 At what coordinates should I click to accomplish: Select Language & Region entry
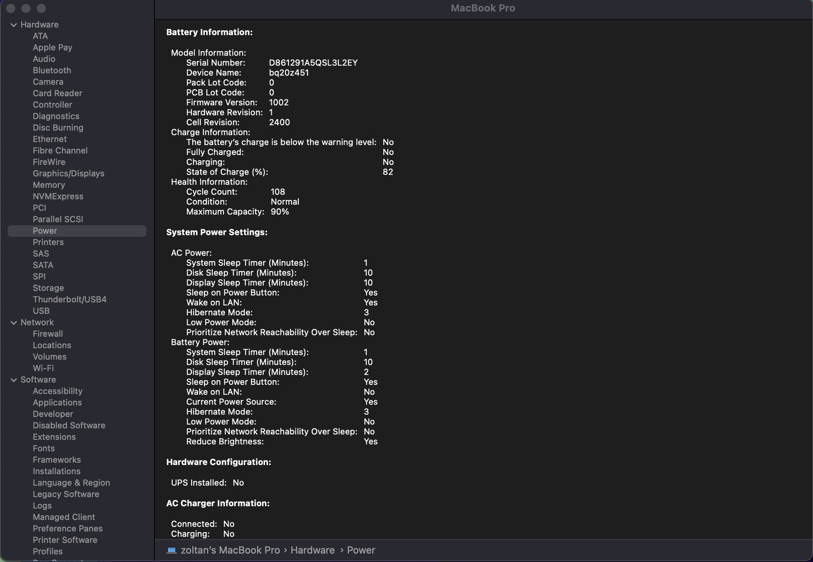(x=71, y=483)
